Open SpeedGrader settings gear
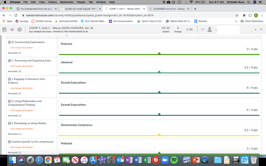This screenshot has height=166, width=266. (19, 30)
